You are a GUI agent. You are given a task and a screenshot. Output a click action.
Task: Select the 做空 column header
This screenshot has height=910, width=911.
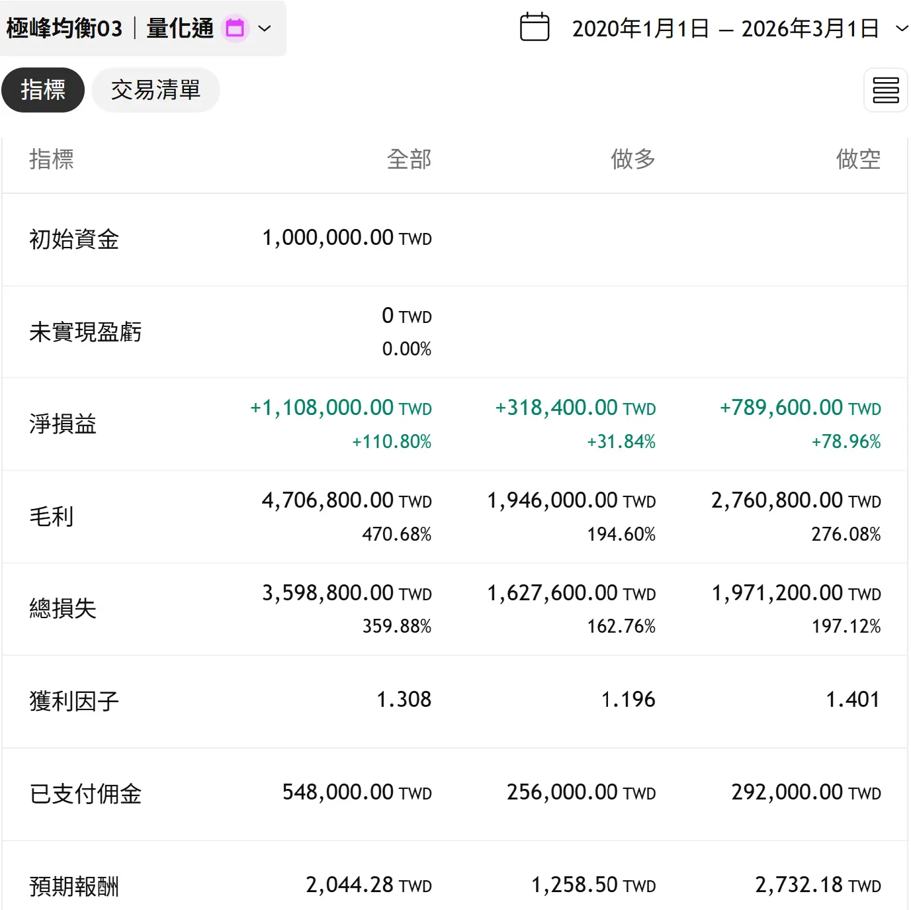pyautogui.click(x=858, y=159)
